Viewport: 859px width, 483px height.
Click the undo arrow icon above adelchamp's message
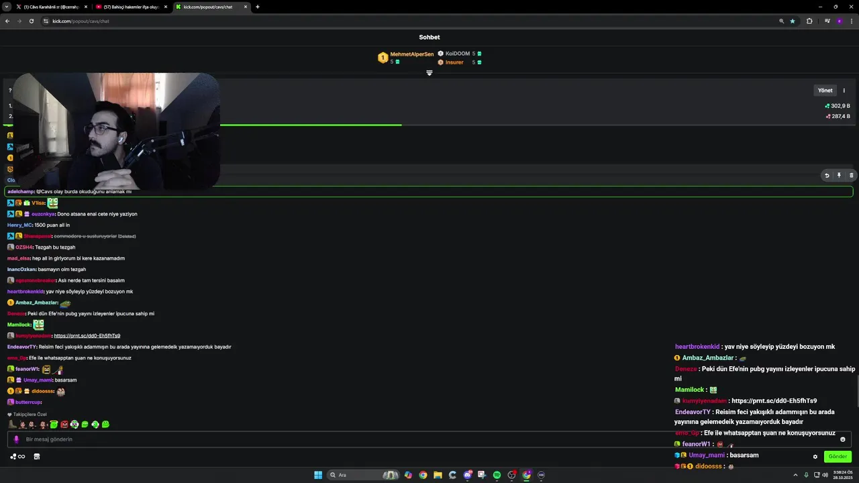click(x=827, y=176)
